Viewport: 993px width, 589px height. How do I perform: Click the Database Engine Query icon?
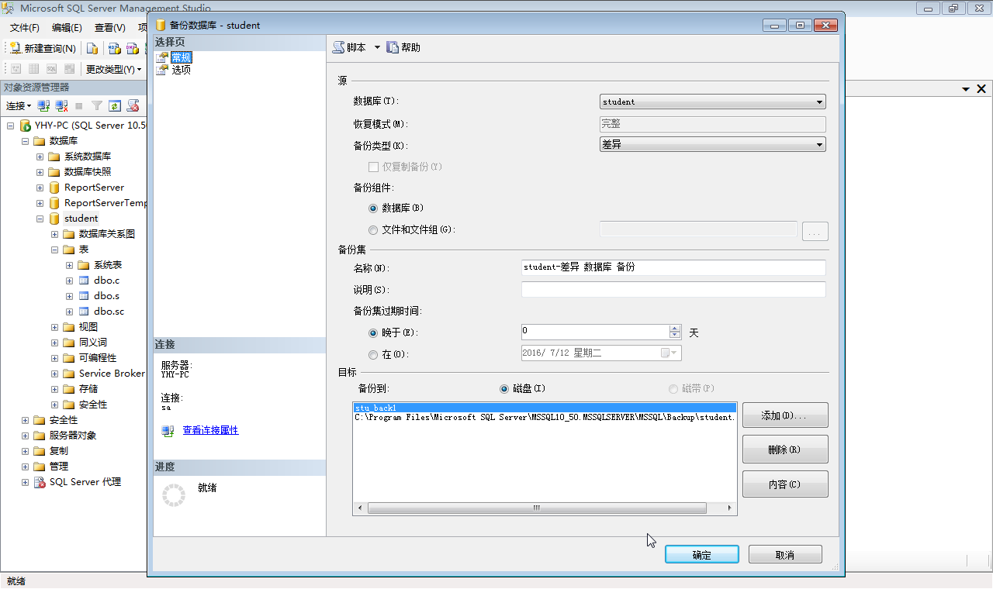(x=92, y=48)
